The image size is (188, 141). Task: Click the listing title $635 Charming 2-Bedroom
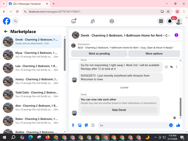pyautogui.click(x=126, y=48)
